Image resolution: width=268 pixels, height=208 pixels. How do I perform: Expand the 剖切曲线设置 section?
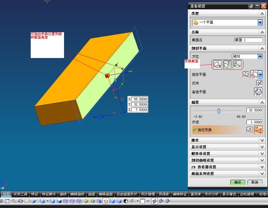pos(262,160)
